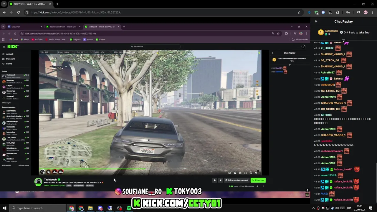Open the Windows Start menu
This screenshot has height=212, width=377.
coord(4,208)
